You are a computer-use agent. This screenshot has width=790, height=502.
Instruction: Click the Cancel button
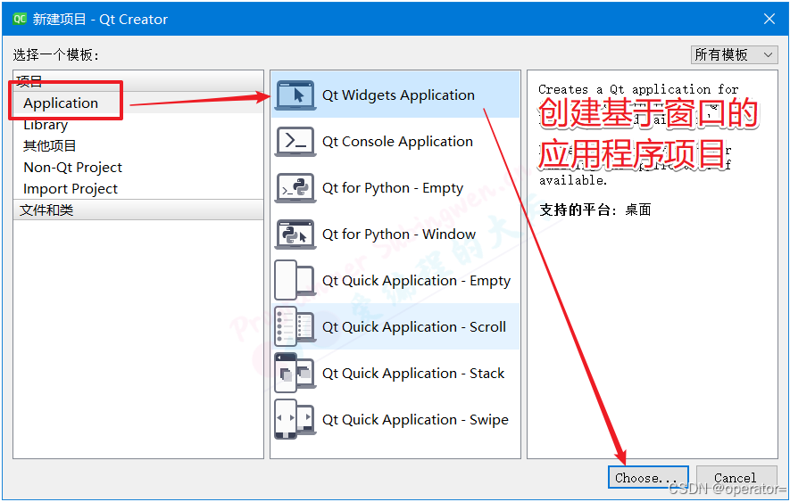point(736,477)
